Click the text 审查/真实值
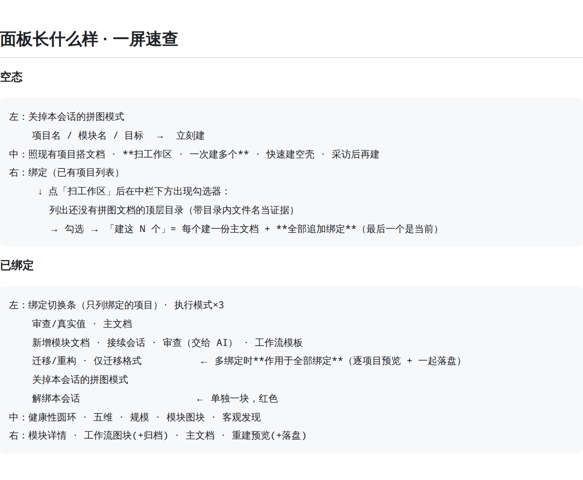 click(59, 324)
